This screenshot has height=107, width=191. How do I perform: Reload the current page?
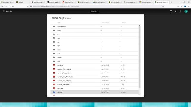click(x=10, y=6)
